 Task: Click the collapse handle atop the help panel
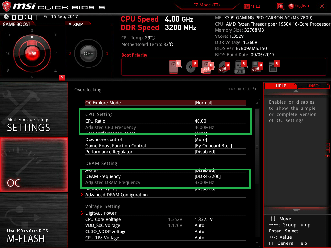coord(296,91)
